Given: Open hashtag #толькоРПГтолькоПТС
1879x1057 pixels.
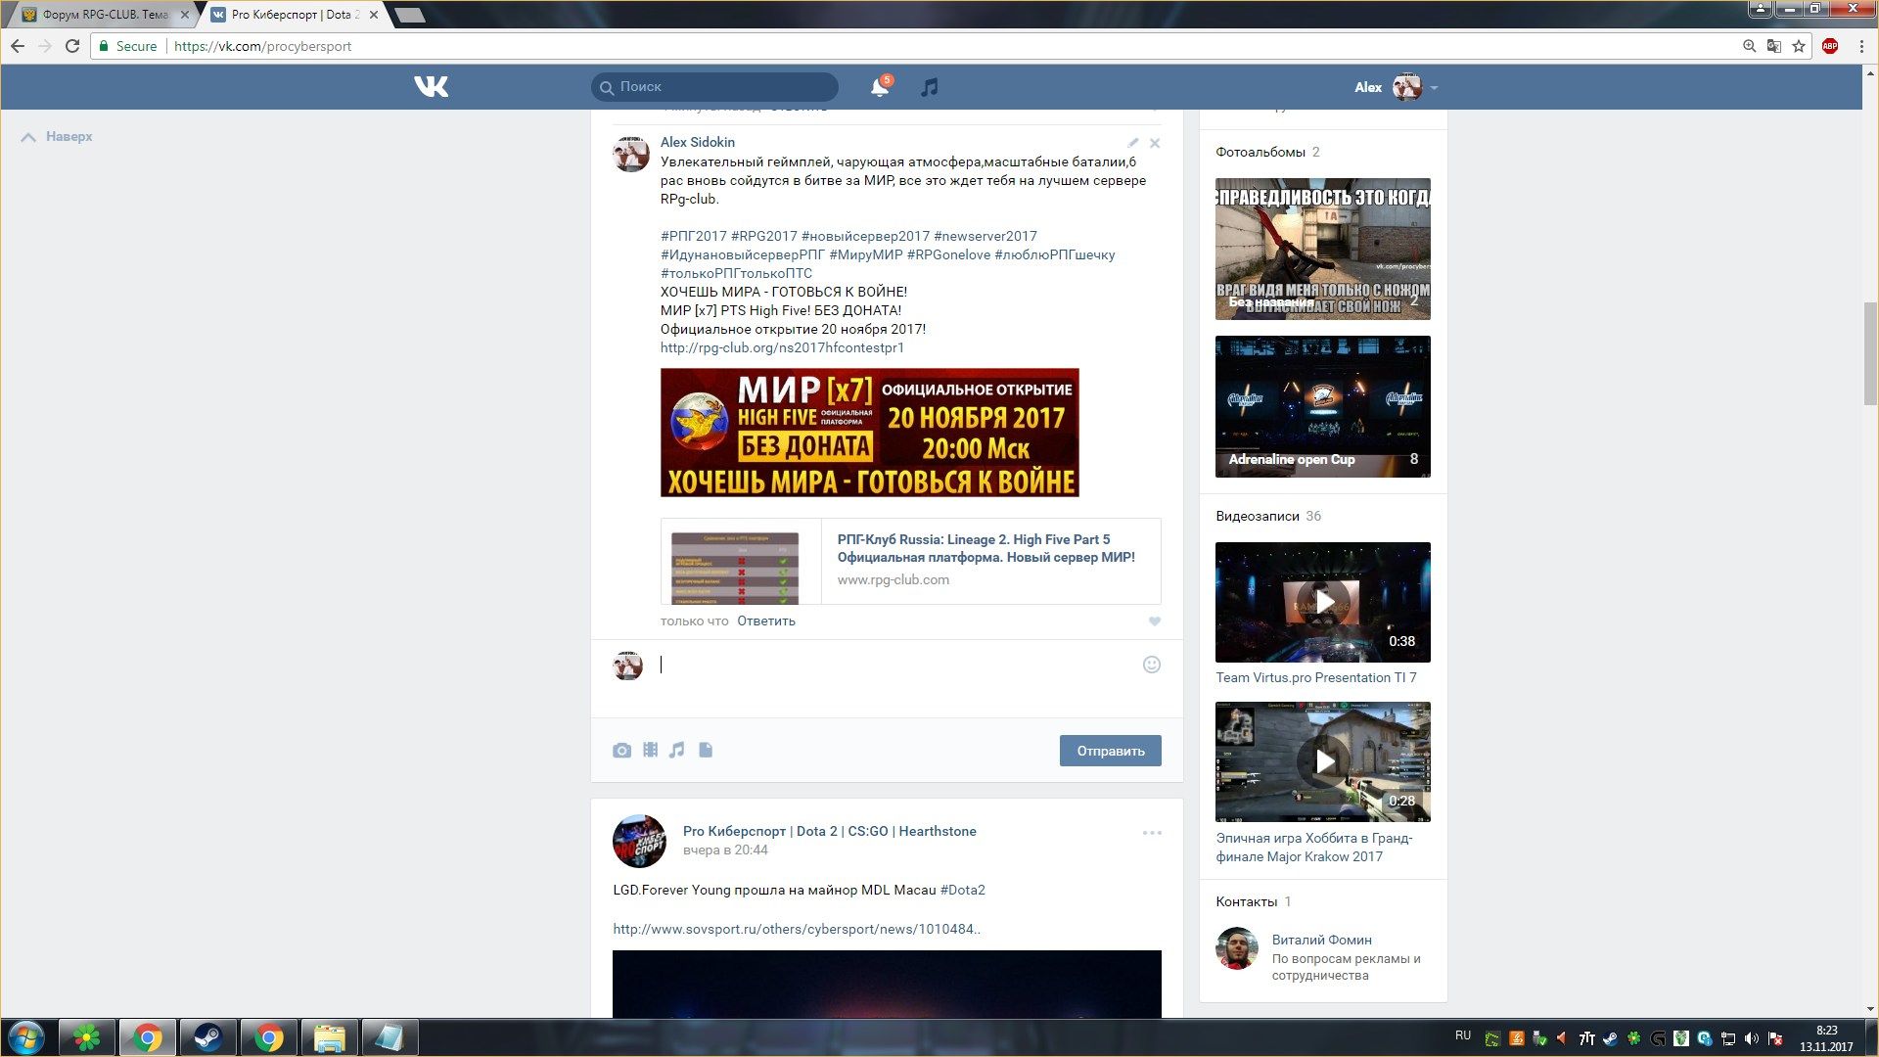Looking at the screenshot, I should pos(736,273).
